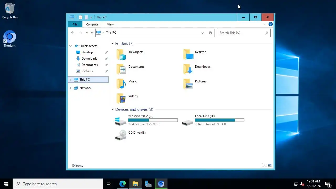Viewport: 336px width, 189px height.
Task: Open Thorium browser from taskbar
Action: tap(161, 184)
